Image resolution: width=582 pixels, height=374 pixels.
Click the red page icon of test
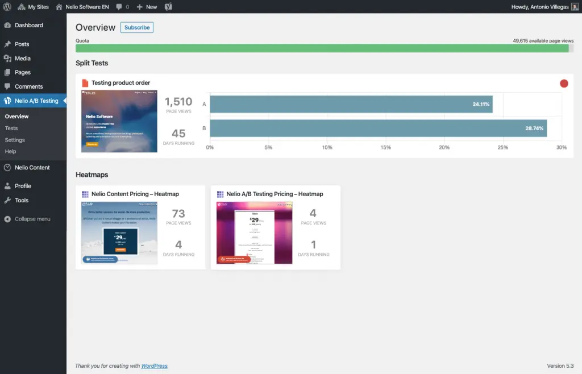[x=85, y=83]
